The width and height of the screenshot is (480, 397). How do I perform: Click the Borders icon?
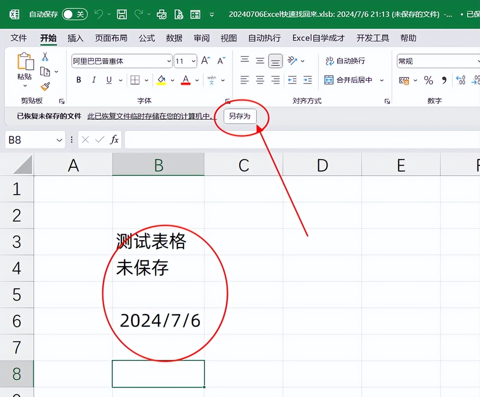[135, 80]
